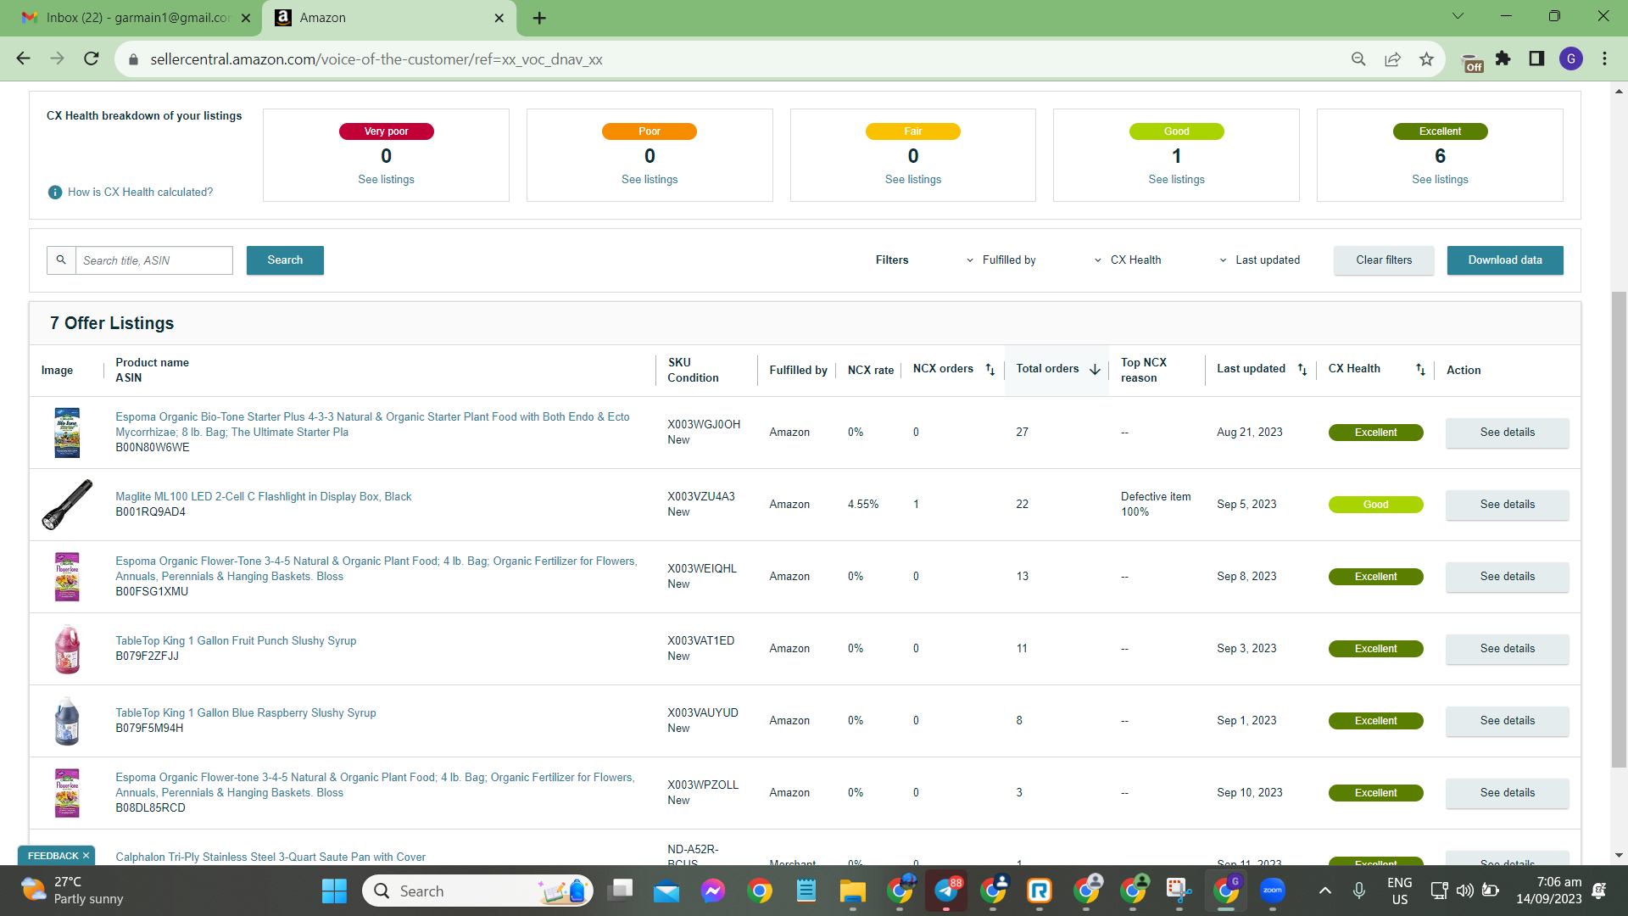The height and width of the screenshot is (916, 1628).
Task: Launch the Mail app from taskbar
Action: (x=666, y=891)
